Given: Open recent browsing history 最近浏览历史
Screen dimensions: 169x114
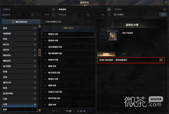Looking at the screenshot, I should (x=21, y=22).
